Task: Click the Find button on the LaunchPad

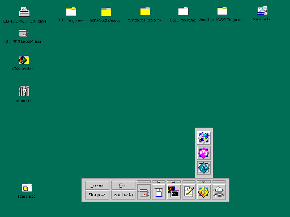Action: 123,185
